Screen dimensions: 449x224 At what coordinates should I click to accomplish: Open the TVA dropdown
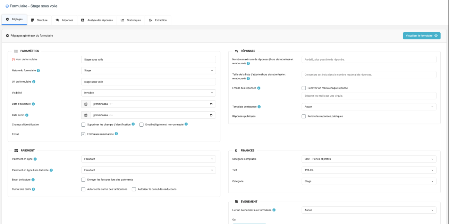pyautogui.click(x=369, y=170)
